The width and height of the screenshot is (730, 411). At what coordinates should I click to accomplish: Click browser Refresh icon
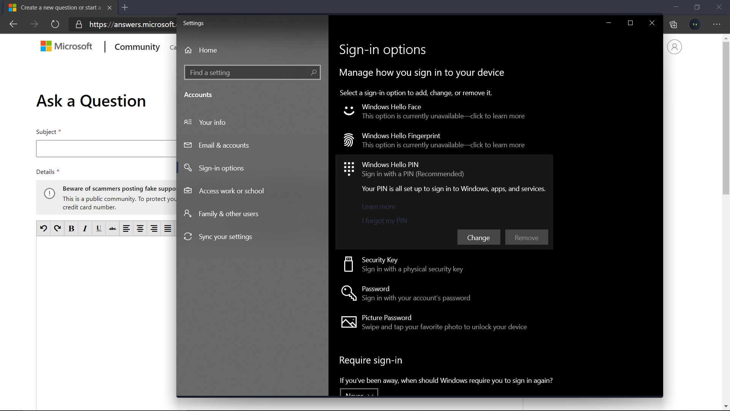point(55,24)
